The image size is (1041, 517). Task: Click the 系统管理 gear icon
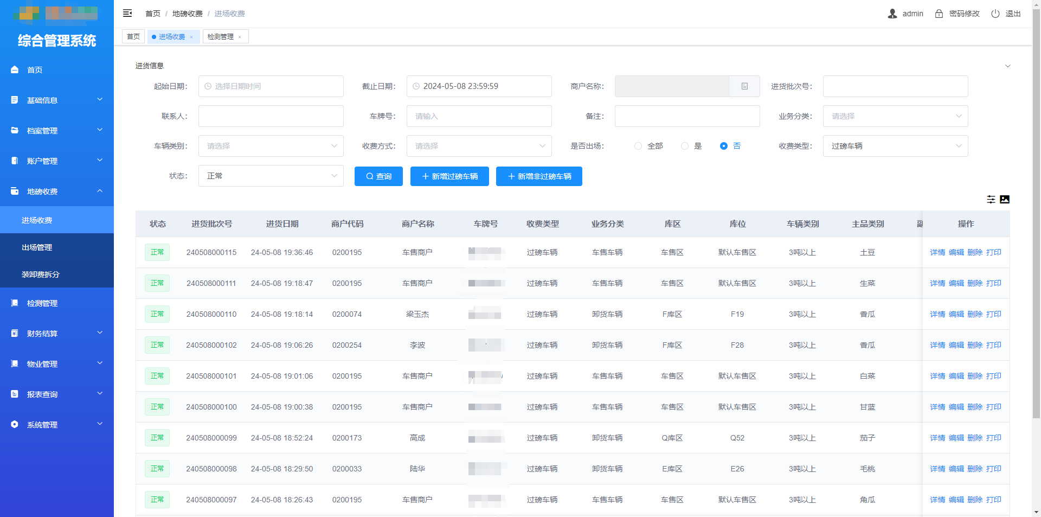15,425
